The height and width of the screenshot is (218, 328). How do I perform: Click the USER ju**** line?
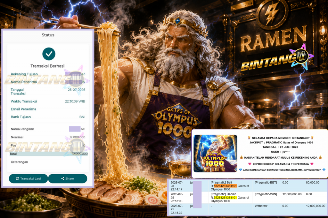[280, 152]
